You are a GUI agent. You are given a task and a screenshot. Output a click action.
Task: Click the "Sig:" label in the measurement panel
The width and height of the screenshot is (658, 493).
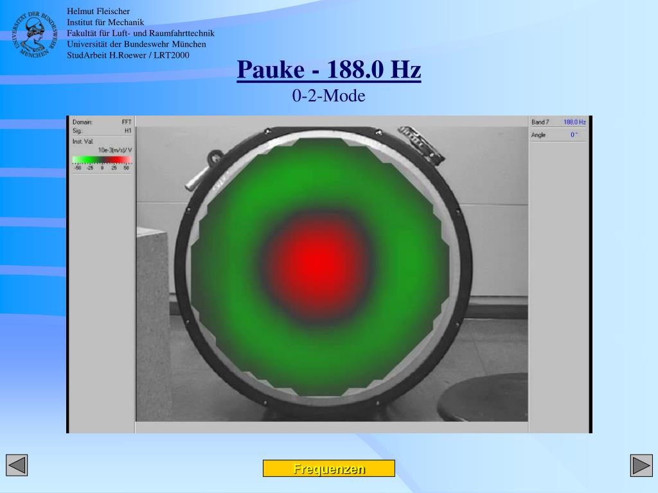point(76,131)
